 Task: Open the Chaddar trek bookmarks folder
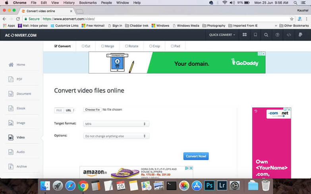(x=137, y=25)
